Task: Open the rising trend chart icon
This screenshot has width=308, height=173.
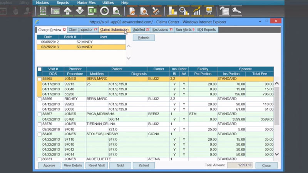Action: 197,11
